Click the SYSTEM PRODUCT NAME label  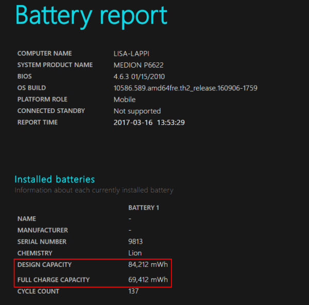(x=55, y=65)
